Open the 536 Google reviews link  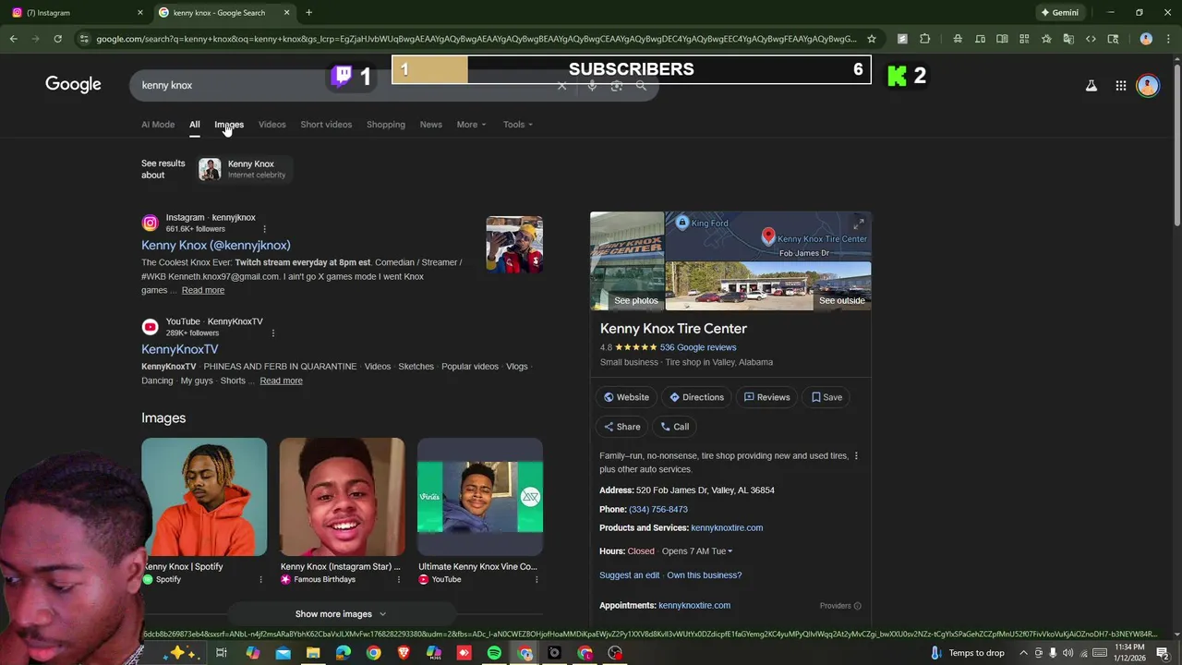pyautogui.click(x=698, y=347)
